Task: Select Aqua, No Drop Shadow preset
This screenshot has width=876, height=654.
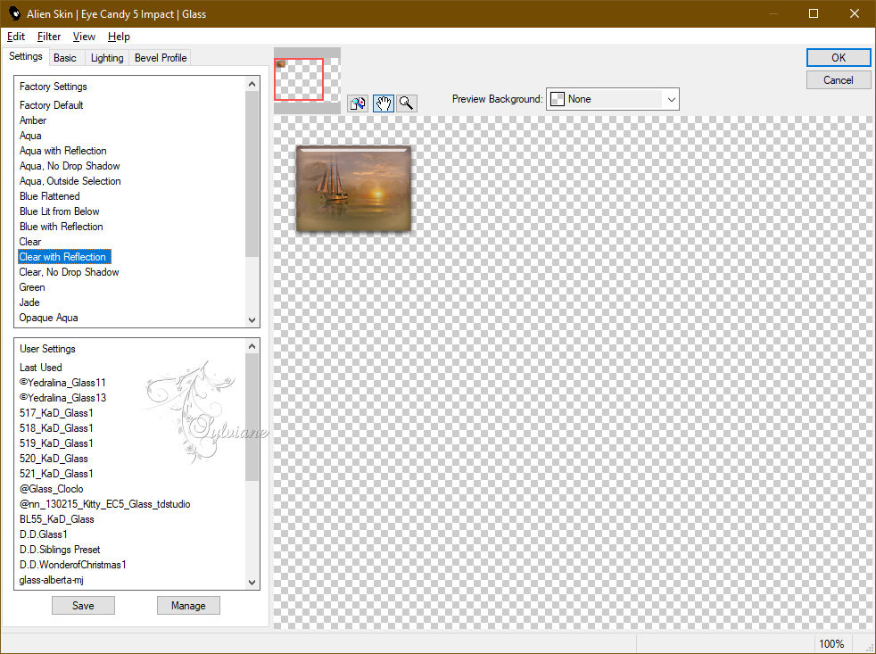Action: [x=70, y=165]
